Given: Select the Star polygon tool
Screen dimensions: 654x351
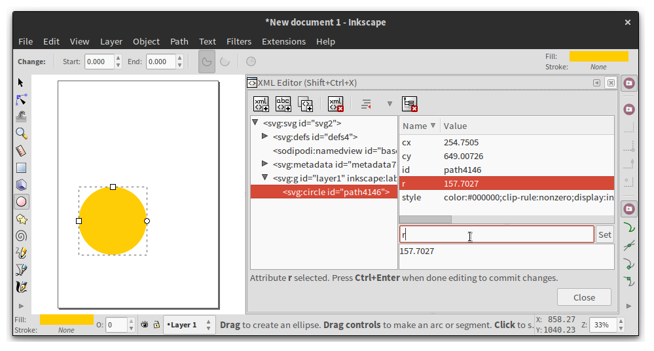Looking at the screenshot, I should pyautogui.click(x=21, y=219).
